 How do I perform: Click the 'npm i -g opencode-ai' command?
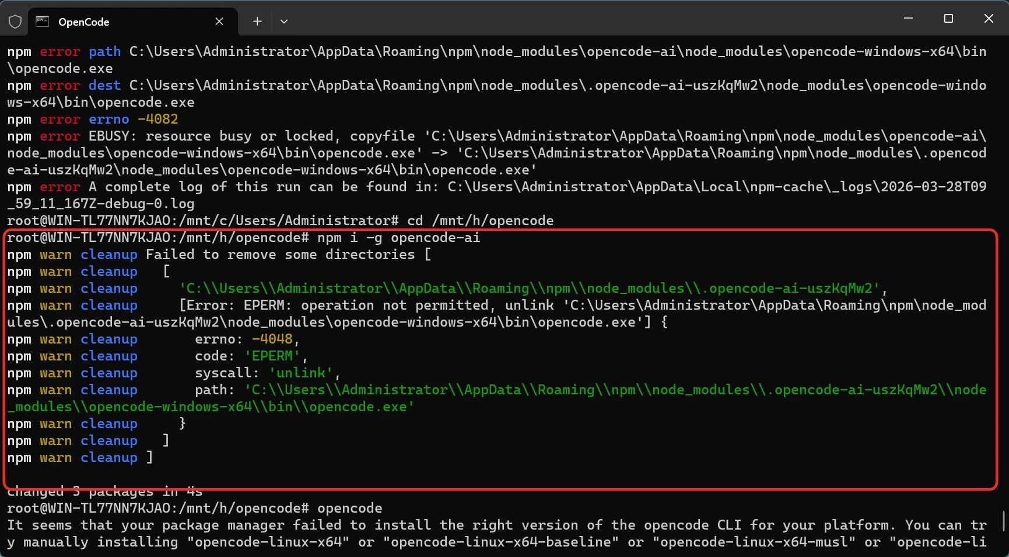(x=398, y=238)
